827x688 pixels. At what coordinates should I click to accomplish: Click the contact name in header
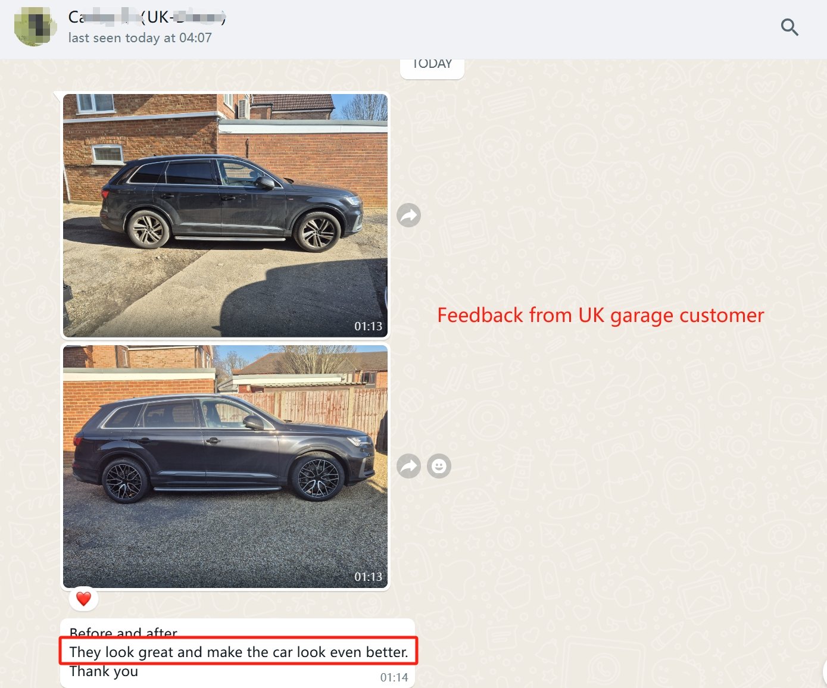[147, 17]
